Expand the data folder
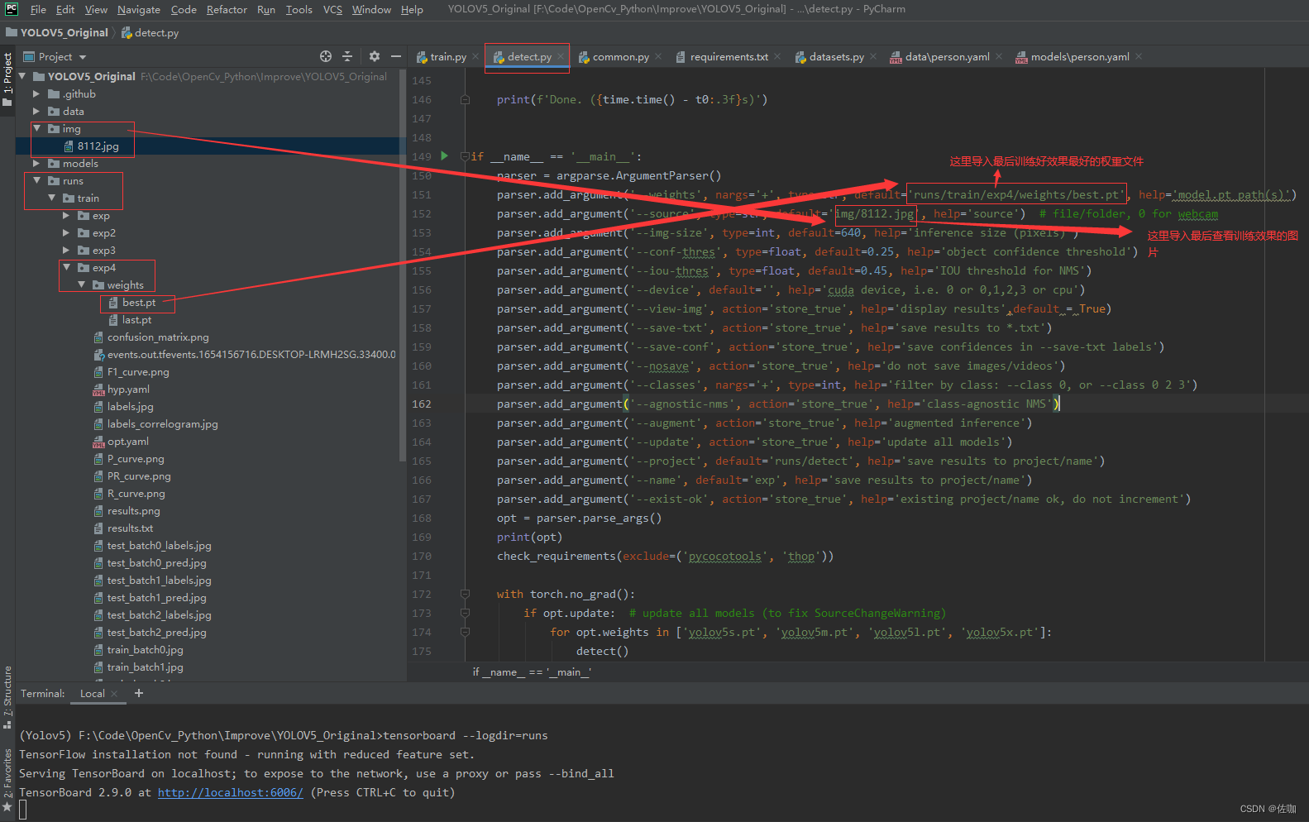Screen dimensions: 1309x822 (36, 112)
